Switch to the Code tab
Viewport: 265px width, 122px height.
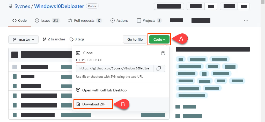point(19,21)
